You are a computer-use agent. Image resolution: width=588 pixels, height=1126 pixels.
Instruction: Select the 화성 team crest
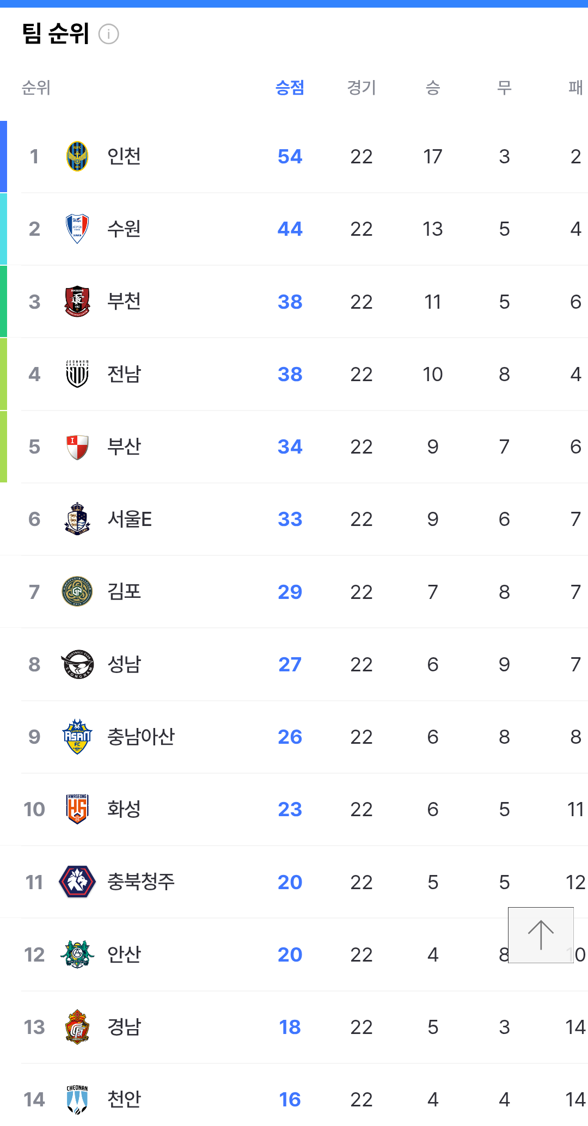(77, 809)
